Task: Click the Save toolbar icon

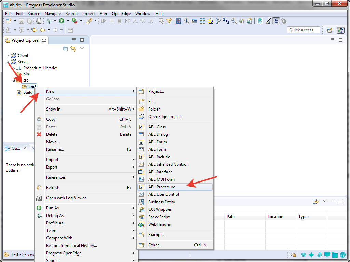Action: coord(21,21)
